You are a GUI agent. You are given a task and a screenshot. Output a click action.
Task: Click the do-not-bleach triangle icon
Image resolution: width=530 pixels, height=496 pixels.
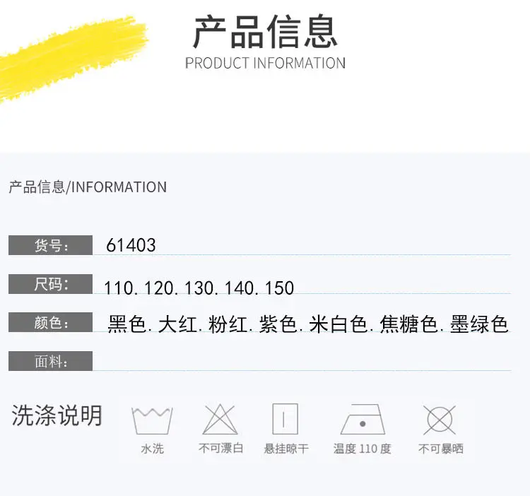pos(220,419)
